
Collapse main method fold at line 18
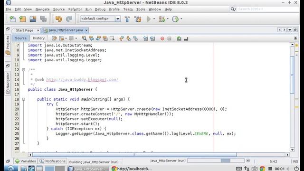(x=23, y=99)
